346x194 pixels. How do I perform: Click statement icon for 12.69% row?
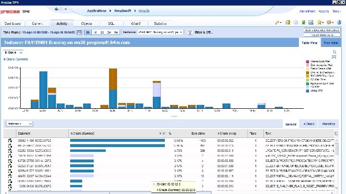10,140
